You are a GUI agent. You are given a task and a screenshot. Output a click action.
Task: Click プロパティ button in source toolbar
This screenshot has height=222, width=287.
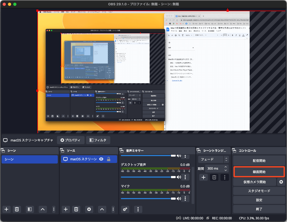coord(71,140)
